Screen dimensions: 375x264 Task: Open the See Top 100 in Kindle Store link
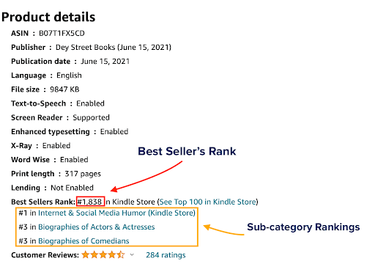208,202
